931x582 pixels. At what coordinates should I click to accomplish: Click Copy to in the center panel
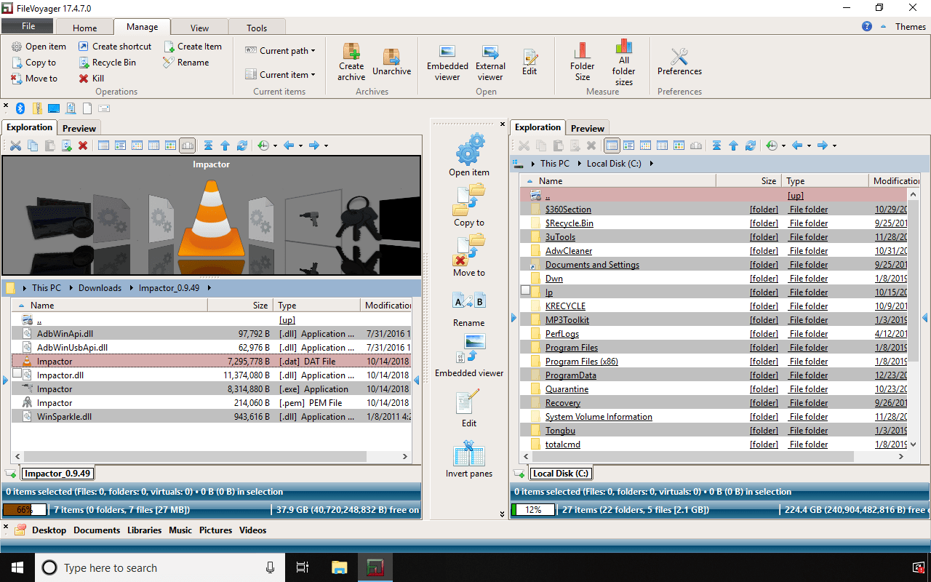[x=469, y=206]
